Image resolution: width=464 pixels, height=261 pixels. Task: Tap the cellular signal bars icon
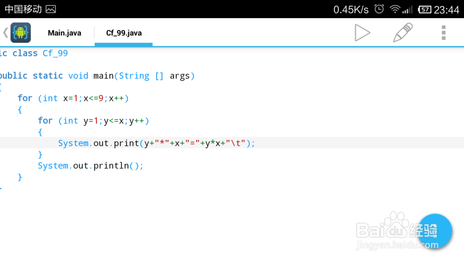click(x=407, y=9)
